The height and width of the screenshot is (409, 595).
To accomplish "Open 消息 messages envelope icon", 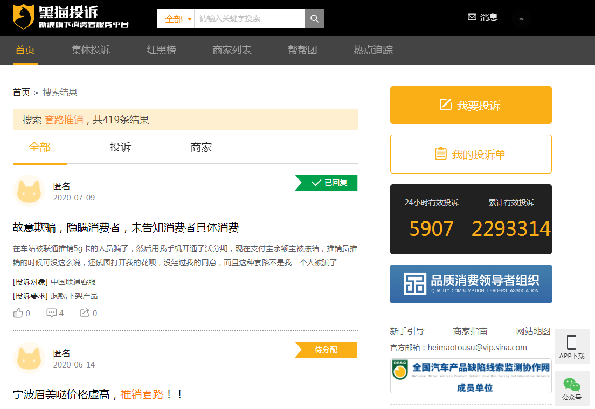I will (x=472, y=17).
